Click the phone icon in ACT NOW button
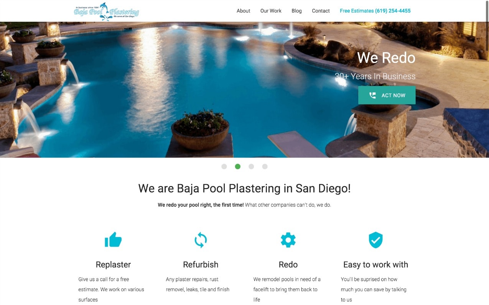 point(372,95)
